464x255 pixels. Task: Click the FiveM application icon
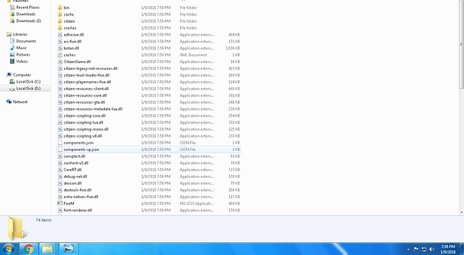[x=60, y=203]
